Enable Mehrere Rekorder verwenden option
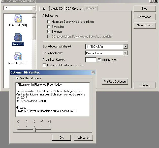The image size is (159, 148). [x=44, y=65]
